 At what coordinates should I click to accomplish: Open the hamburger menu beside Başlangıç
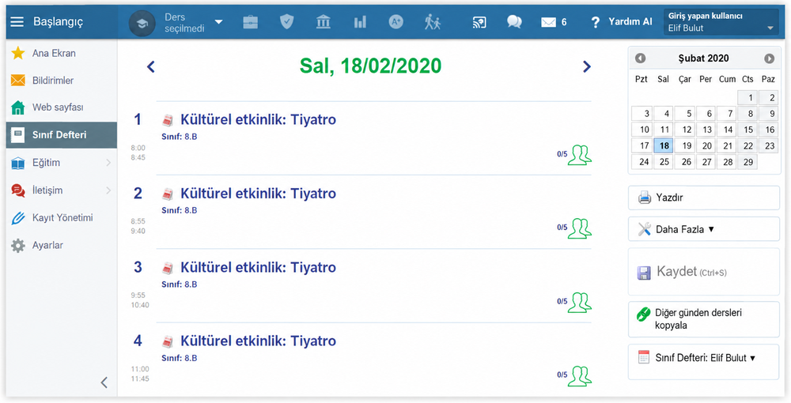(17, 21)
